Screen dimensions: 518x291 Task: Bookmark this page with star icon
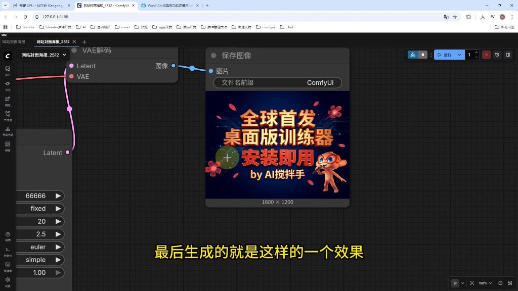(x=455, y=17)
